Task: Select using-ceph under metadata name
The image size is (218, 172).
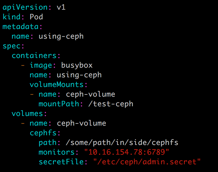Action: coord(61,36)
